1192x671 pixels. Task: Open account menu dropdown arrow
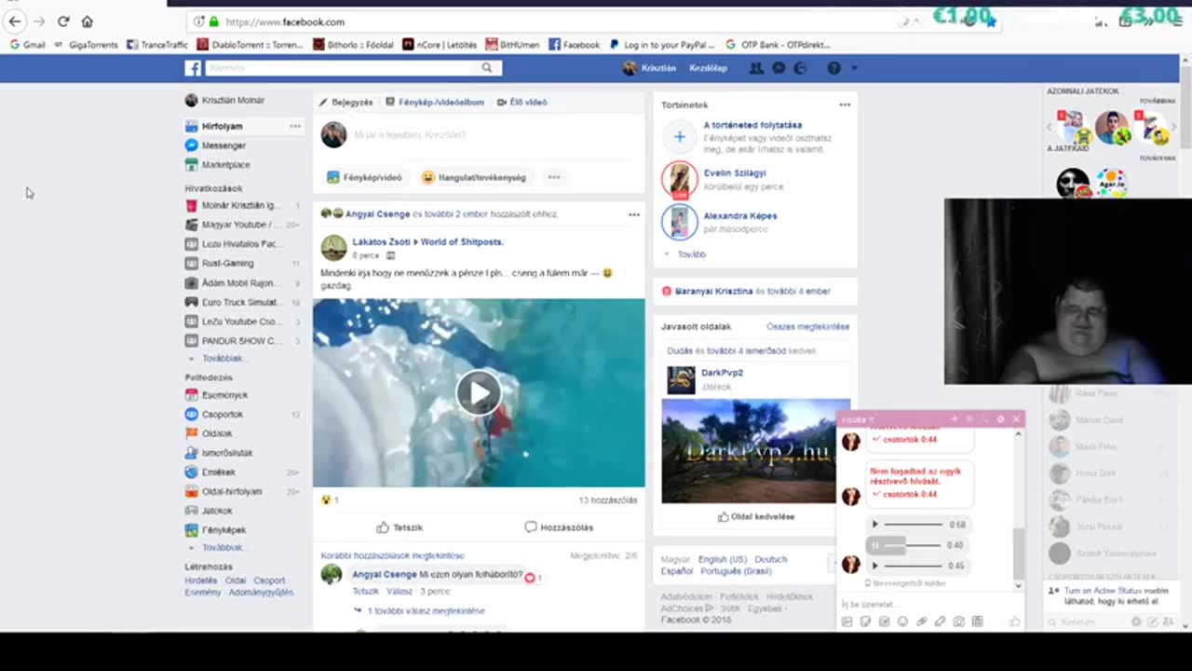coord(854,68)
